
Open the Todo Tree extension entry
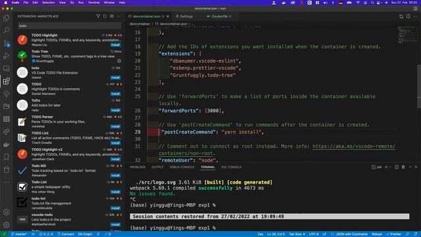pos(69,56)
